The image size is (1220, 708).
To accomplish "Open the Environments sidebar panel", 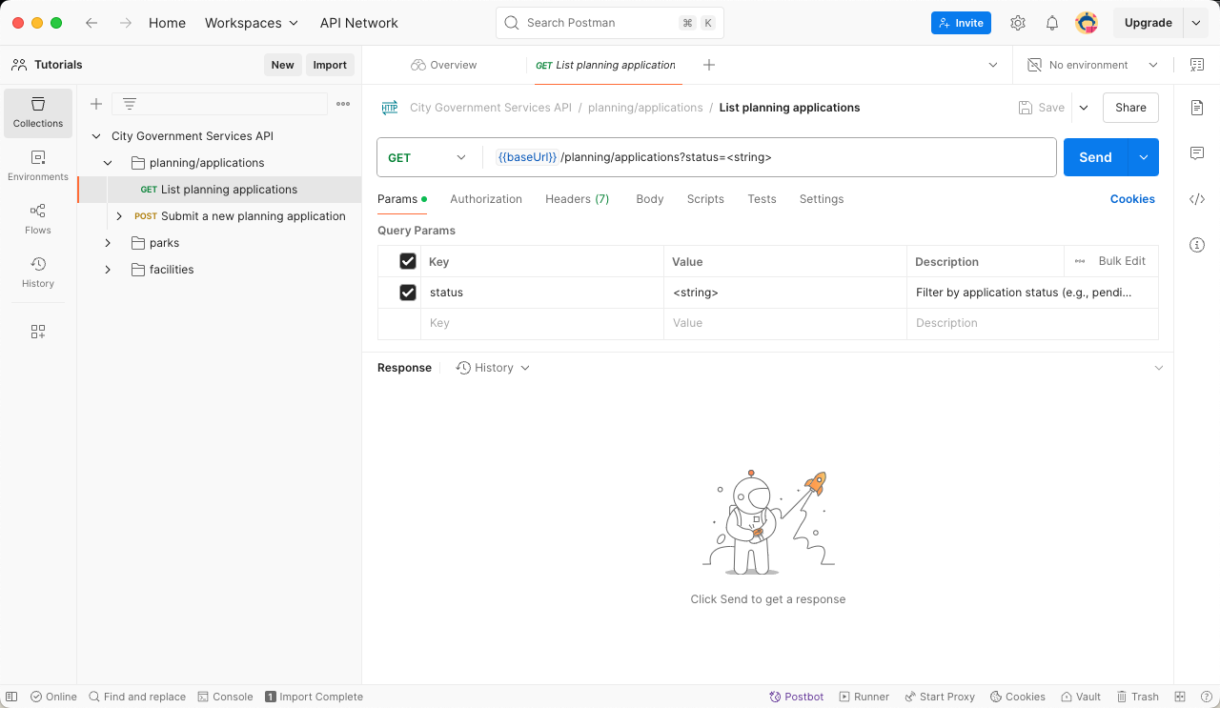I will click(x=38, y=166).
